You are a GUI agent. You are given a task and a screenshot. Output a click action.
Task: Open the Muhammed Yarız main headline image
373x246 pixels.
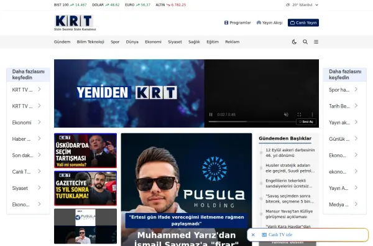(x=186, y=189)
